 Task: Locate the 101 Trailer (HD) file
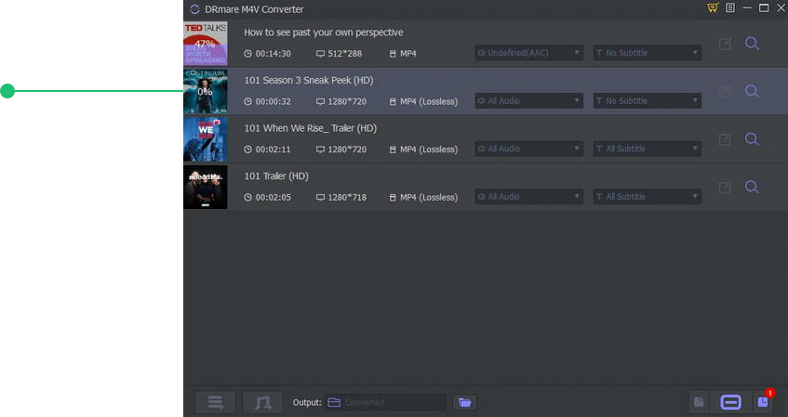click(752, 188)
